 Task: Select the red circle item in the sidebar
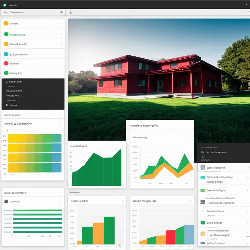6,63
